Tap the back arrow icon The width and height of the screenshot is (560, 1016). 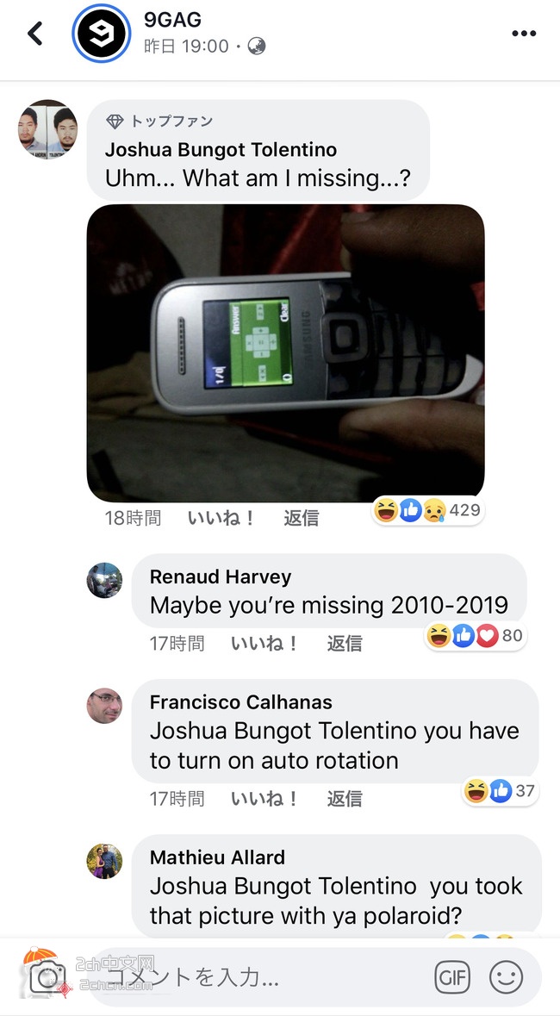[x=35, y=33]
